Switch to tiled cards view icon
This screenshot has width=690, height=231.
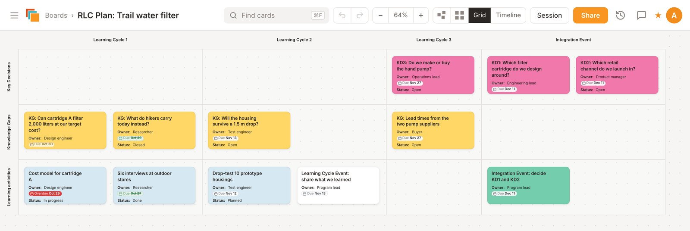[x=460, y=16]
